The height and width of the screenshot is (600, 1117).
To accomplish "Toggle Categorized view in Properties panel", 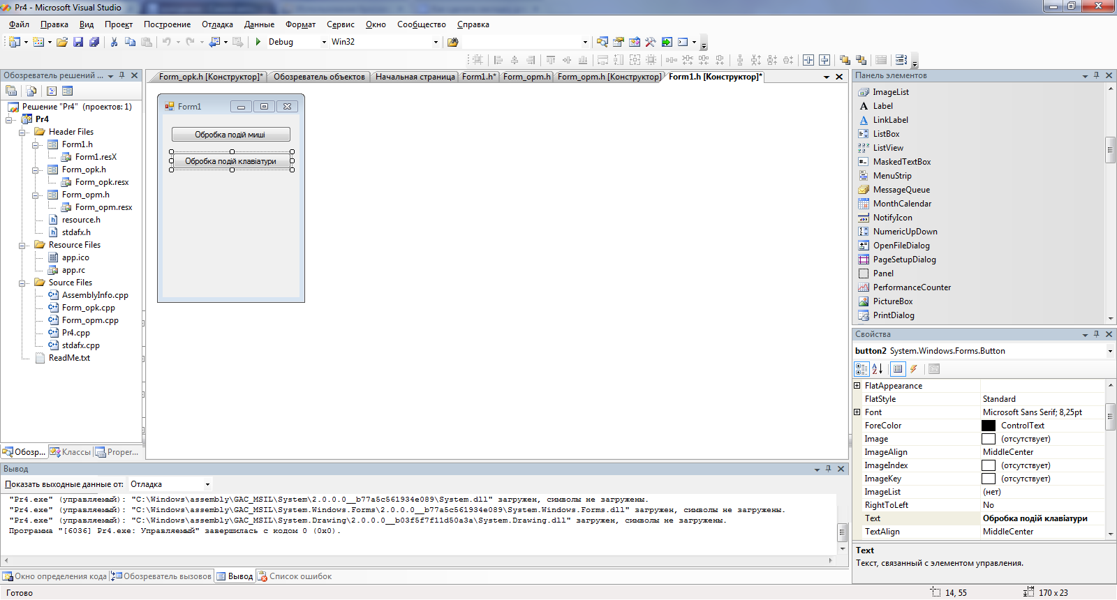I will click(x=861, y=369).
